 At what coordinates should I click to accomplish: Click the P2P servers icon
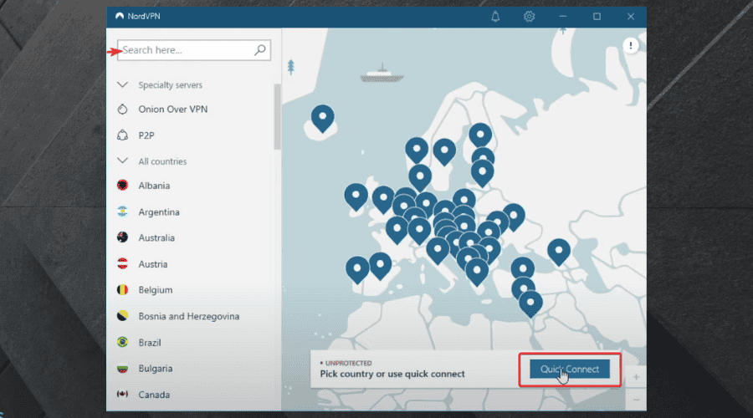coord(122,135)
